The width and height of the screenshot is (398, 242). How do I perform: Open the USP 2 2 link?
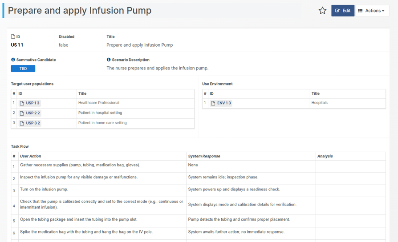(x=32, y=113)
